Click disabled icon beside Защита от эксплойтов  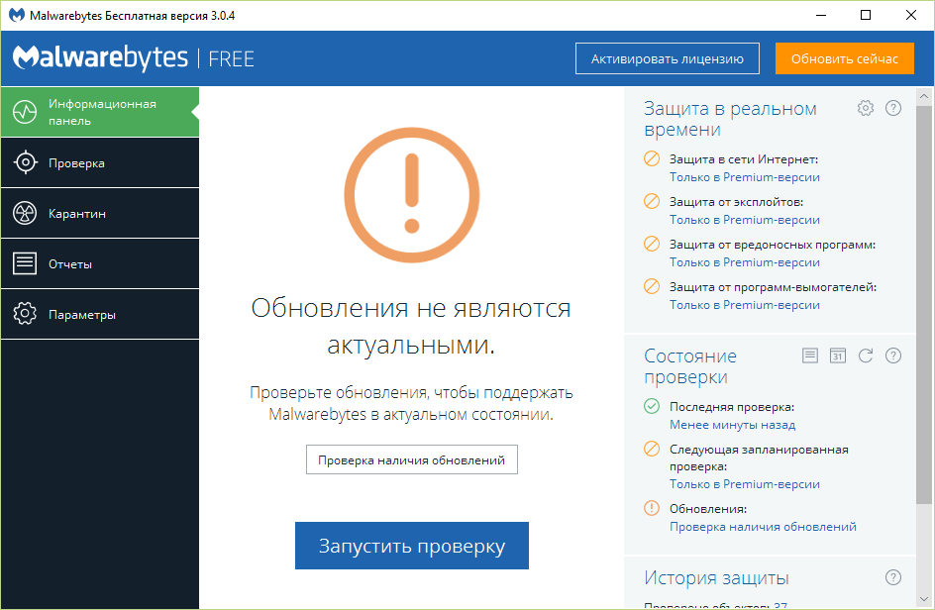coord(652,201)
